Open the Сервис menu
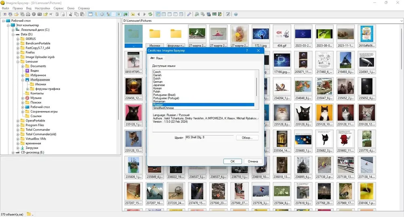The width and height of the screenshot is (404, 217). coord(59,8)
